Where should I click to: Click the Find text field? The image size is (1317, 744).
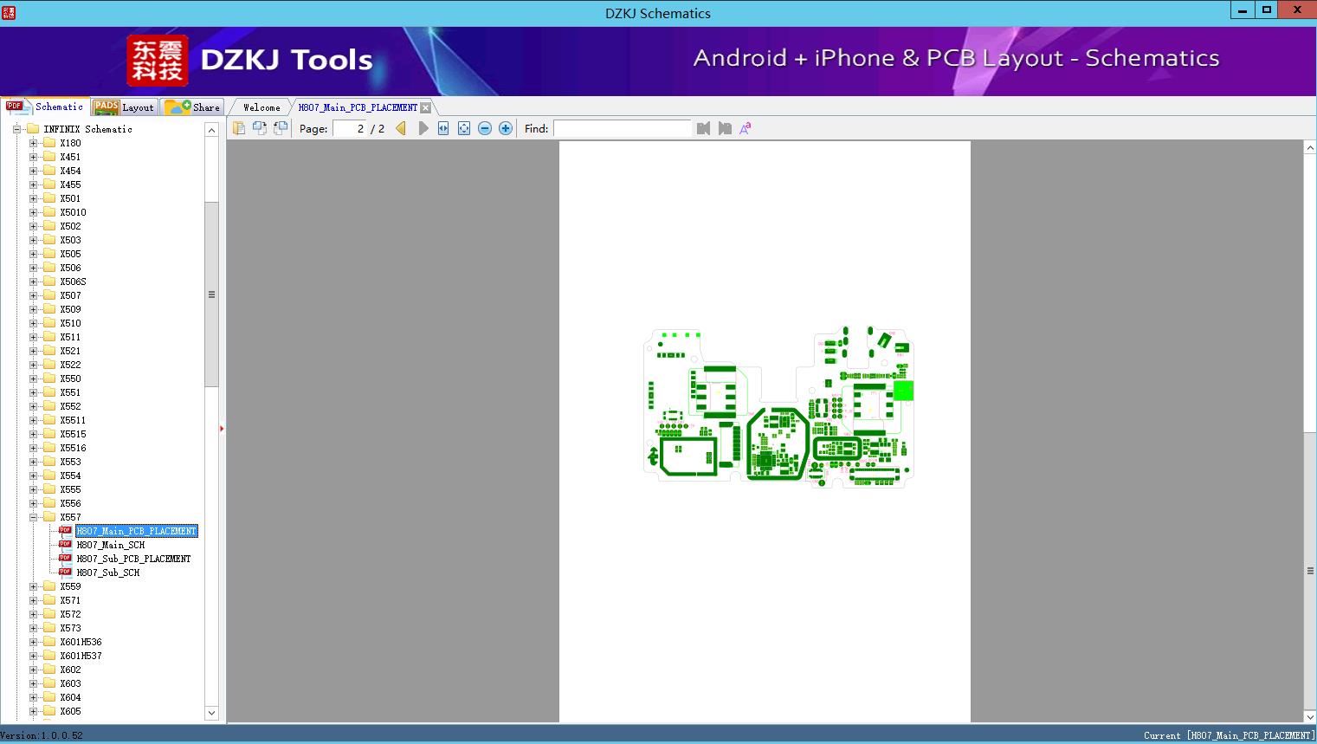pyautogui.click(x=622, y=128)
